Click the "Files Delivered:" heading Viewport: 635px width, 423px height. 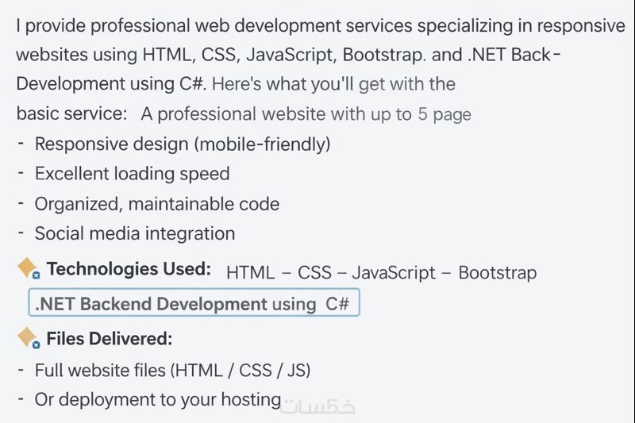coord(110,339)
